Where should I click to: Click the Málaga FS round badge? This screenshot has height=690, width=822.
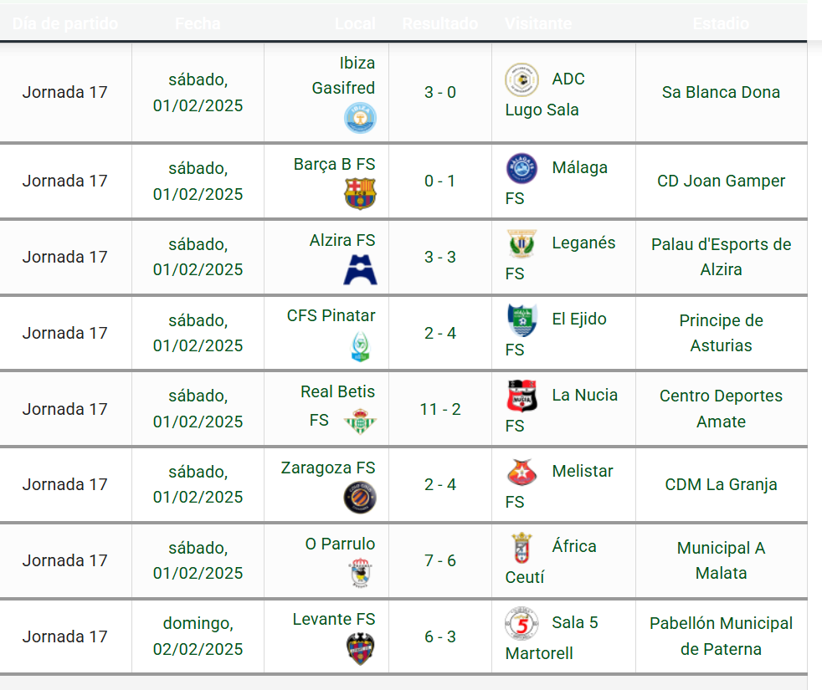[521, 168]
